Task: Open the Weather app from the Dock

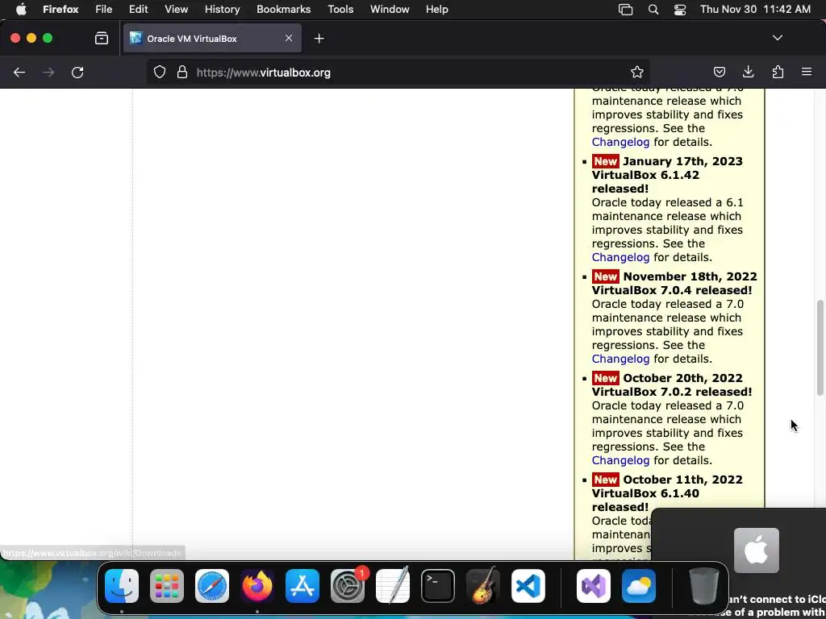Action: click(639, 586)
